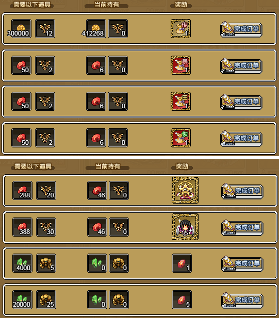
Task: Click the 288 red gem requirement icon
Action: click(22, 190)
